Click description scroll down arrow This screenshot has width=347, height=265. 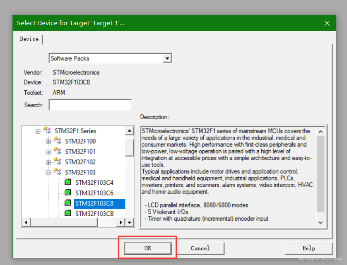[x=320, y=222]
